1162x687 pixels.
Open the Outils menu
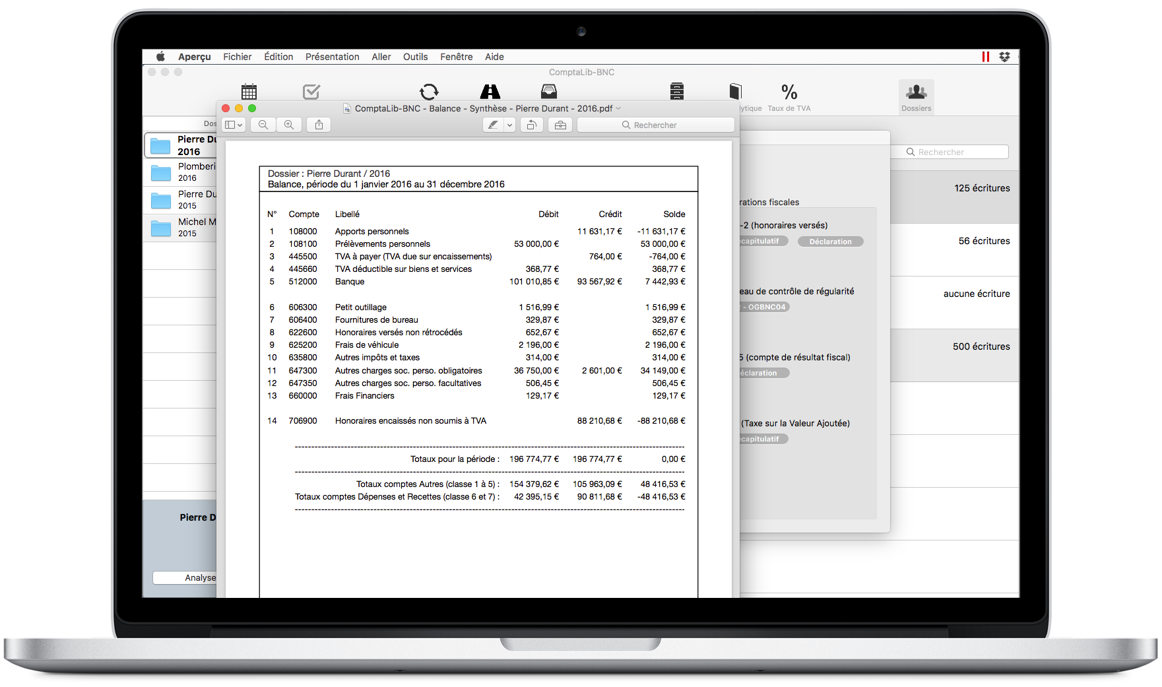point(416,57)
